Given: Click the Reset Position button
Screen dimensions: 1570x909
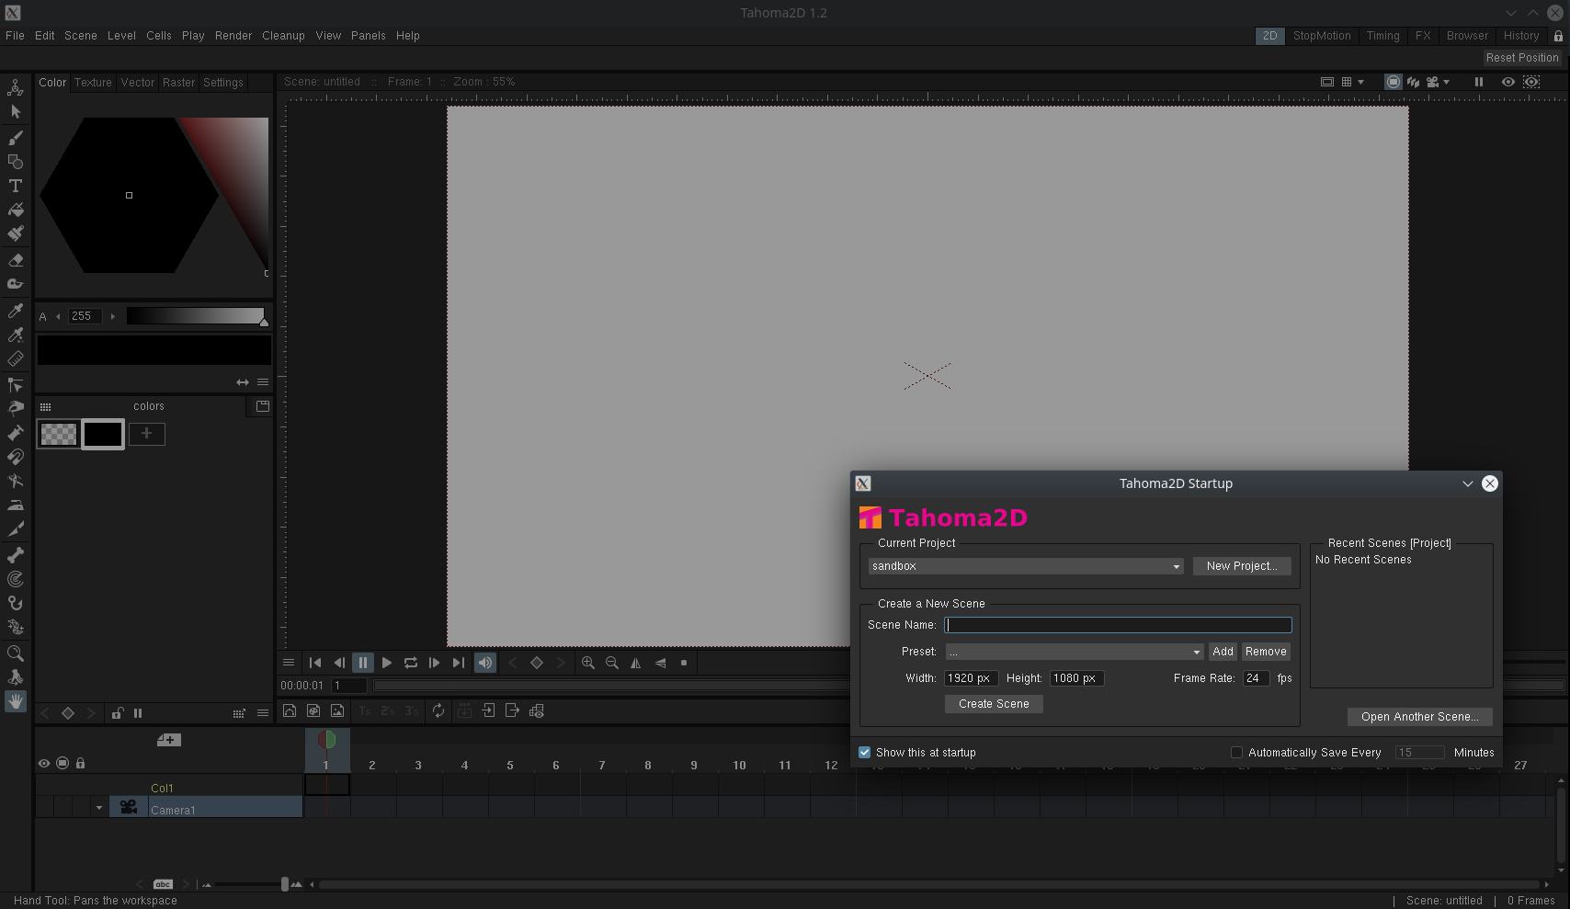Looking at the screenshot, I should [1522, 58].
